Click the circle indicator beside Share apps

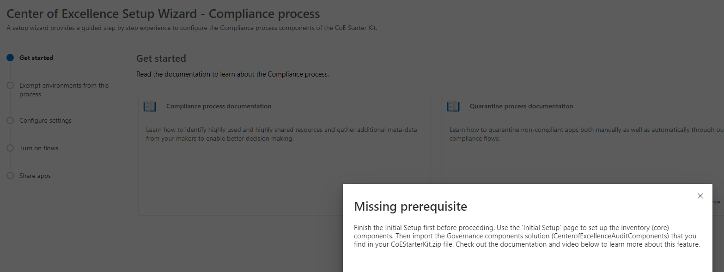coord(10,176)
